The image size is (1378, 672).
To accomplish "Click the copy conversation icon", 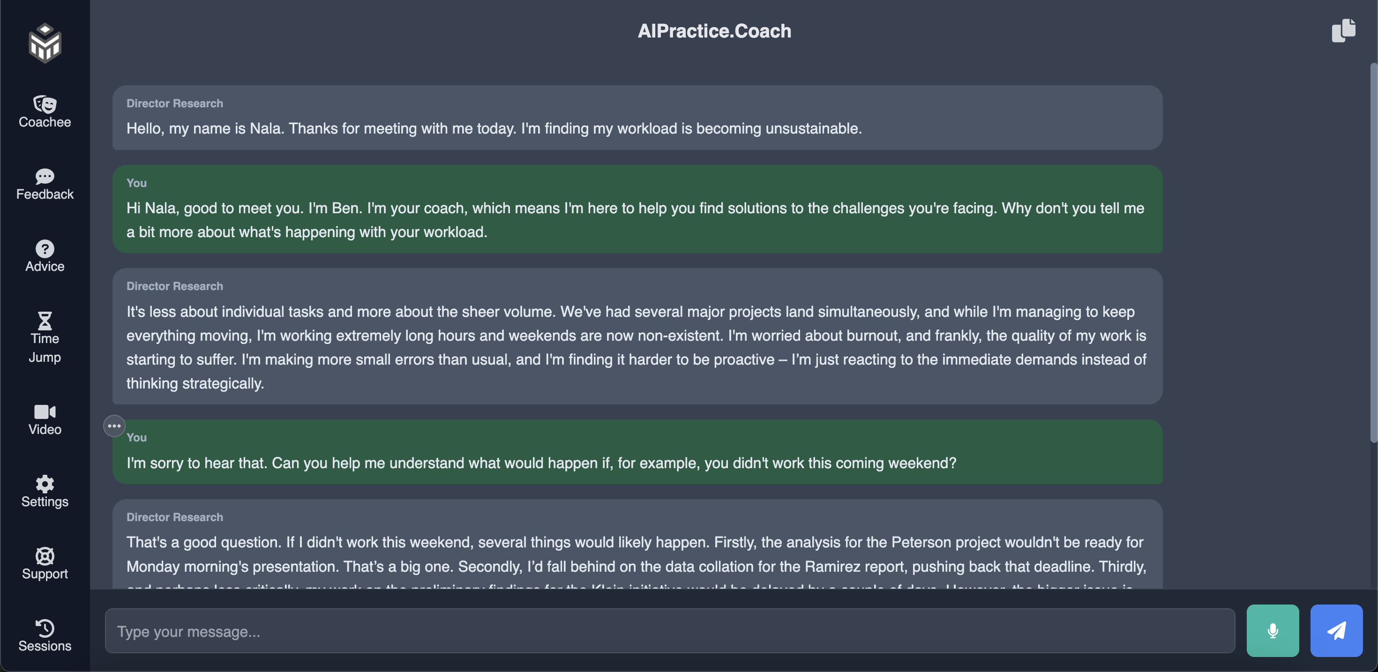I will (x=1343, y=31).
